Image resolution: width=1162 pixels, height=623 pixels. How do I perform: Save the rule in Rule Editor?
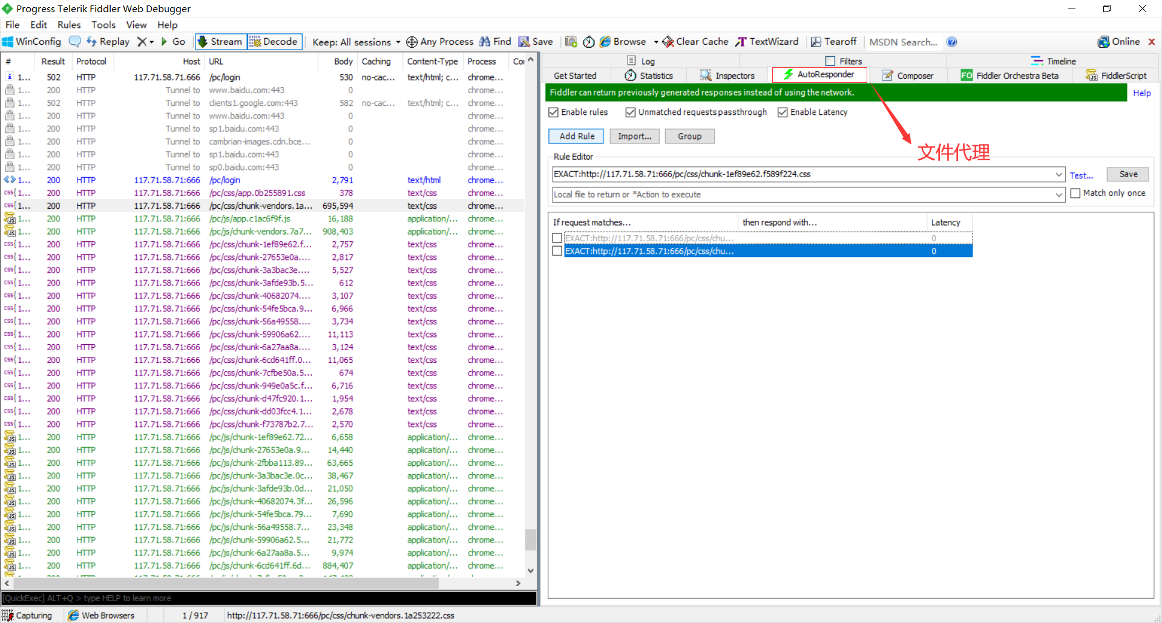1128,174
